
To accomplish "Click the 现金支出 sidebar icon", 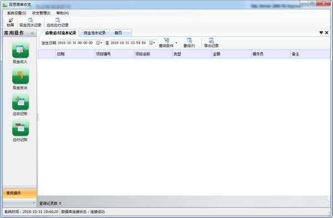I will [21, 76].
